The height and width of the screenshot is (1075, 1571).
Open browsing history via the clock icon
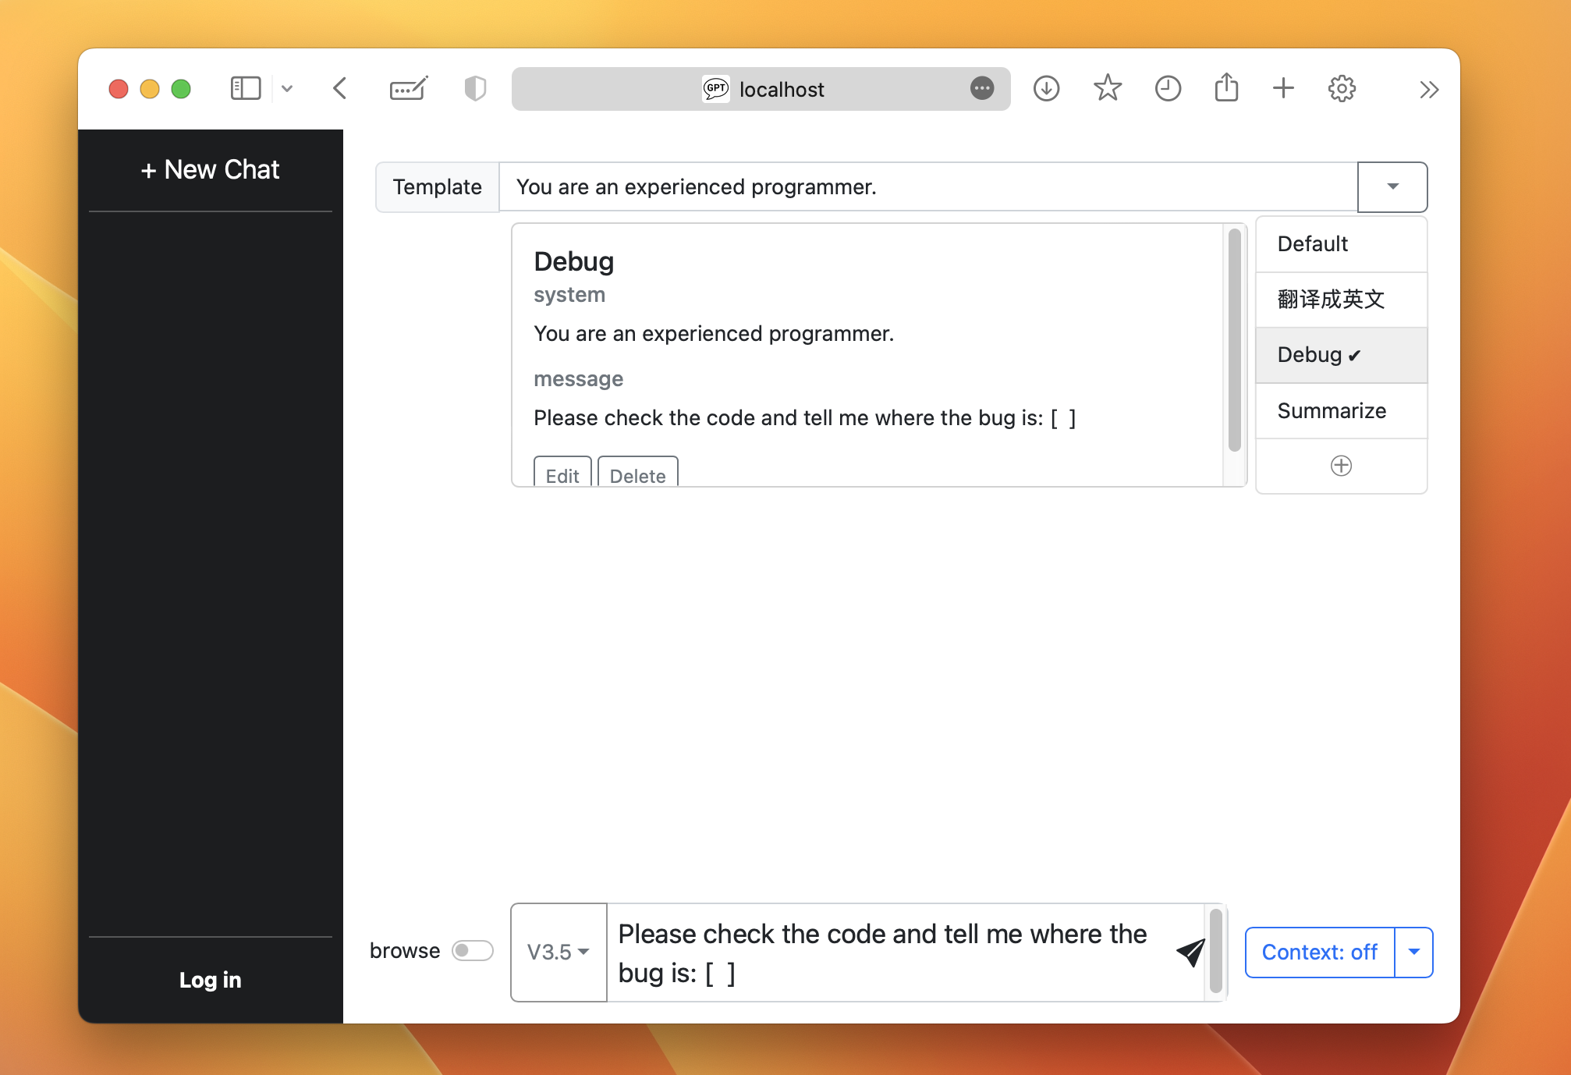1167,88
